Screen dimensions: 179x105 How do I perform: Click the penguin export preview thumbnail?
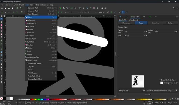[138, 81]
